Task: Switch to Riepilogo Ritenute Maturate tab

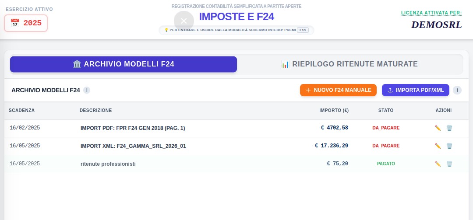Action: [349, 64]
